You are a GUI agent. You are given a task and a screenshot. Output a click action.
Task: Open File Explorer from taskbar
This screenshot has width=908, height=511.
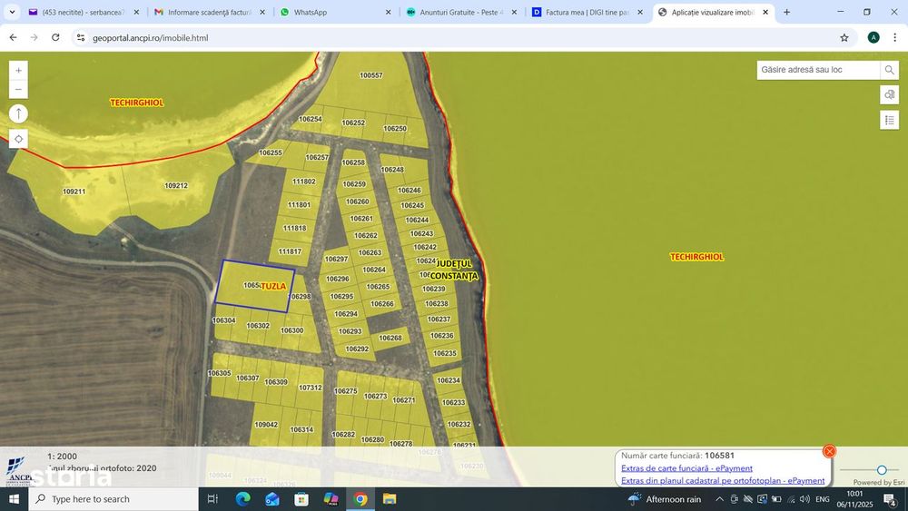click(x=390, y=499)
